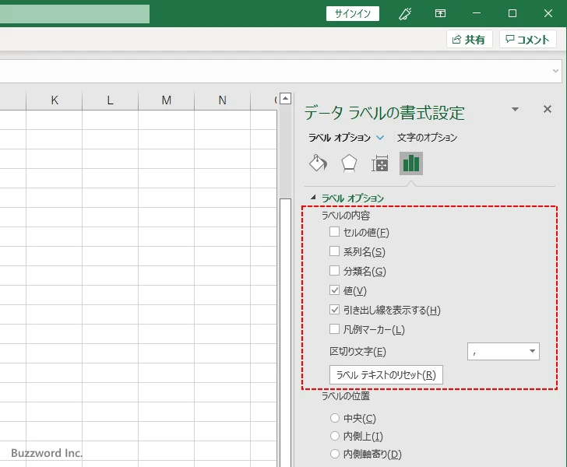
Task: Toggle the 引き出し線を表示する checkbox
Action: tap(334, 310)
